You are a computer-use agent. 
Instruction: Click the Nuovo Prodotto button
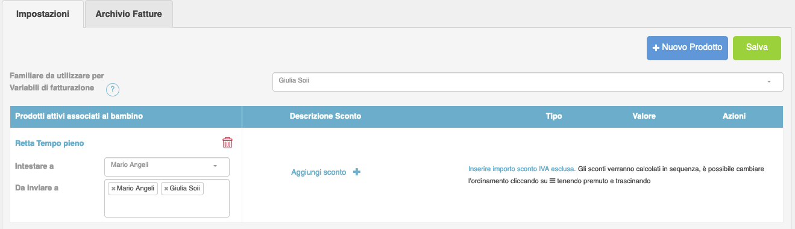point(688,48)
